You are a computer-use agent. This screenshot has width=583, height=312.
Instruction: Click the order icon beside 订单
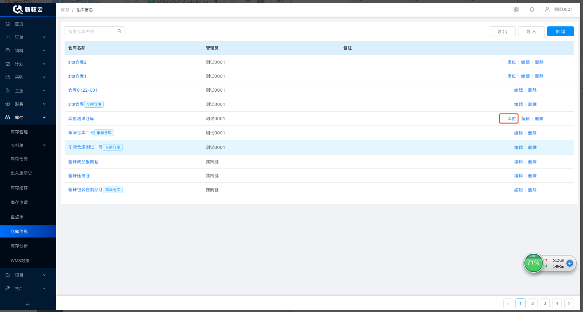point(8,37)
